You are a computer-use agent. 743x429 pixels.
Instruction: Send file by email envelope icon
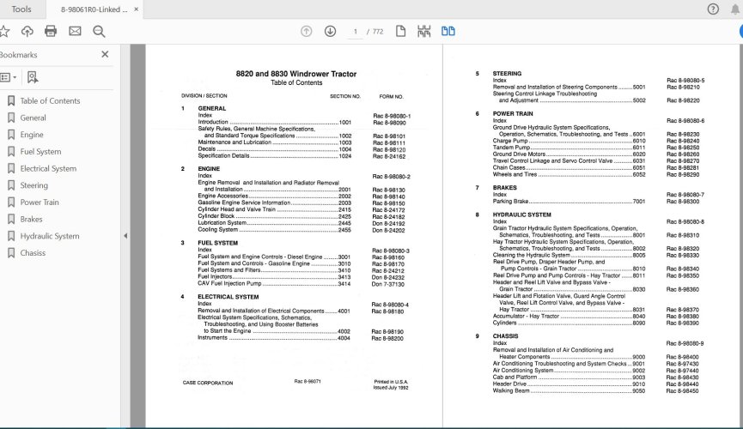coord(75,31)
